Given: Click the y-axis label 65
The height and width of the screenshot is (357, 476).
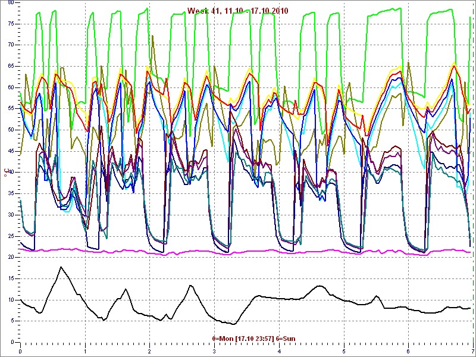Looking at the screenshot, I should point(11,66).
